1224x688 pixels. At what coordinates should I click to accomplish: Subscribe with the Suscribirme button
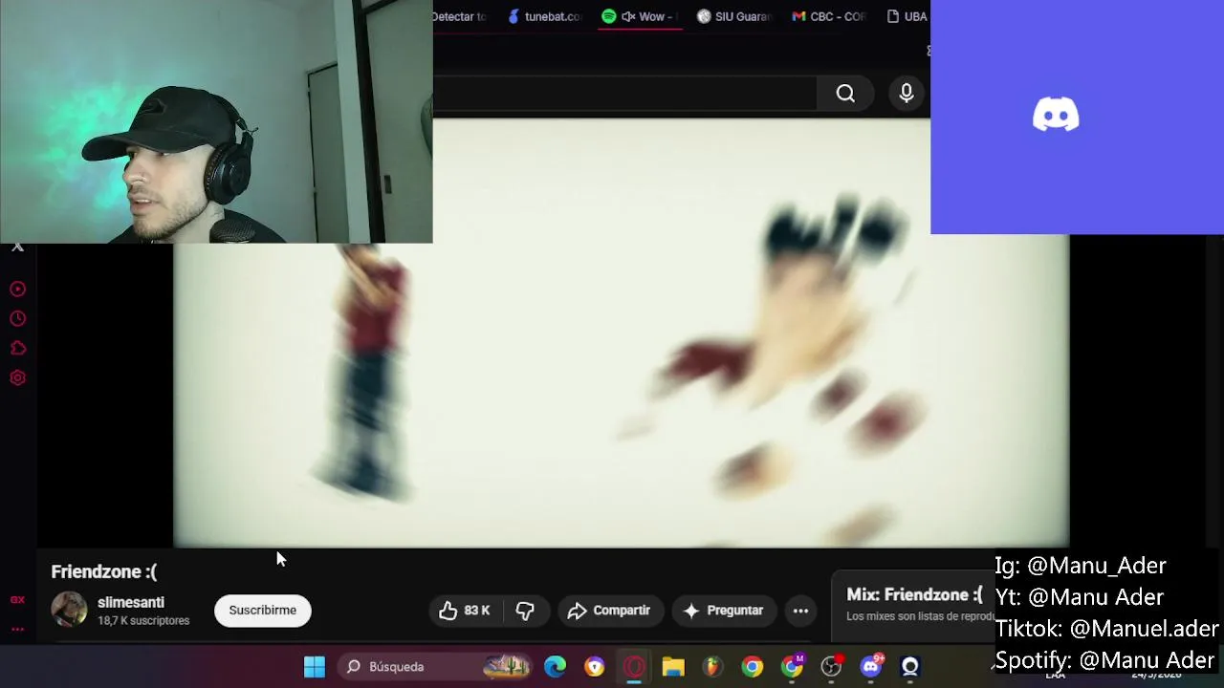tap(263, 611)
